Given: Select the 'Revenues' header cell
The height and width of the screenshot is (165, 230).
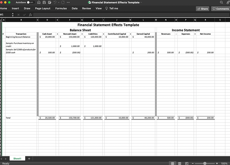Looking at the screenshot, I should (x=166, y=34).
